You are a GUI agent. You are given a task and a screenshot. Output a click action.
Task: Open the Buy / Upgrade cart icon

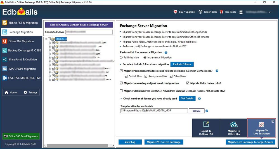click(176, 12)
